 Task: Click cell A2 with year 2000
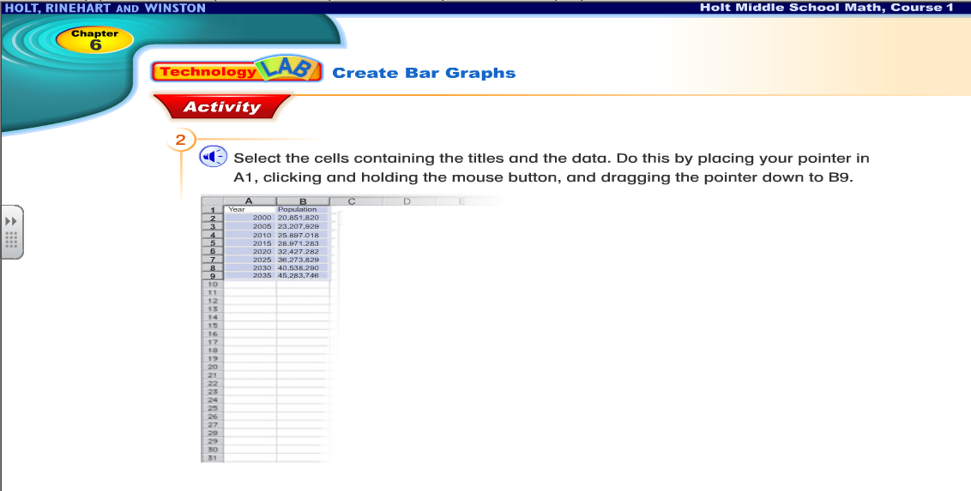coord(249,218)
